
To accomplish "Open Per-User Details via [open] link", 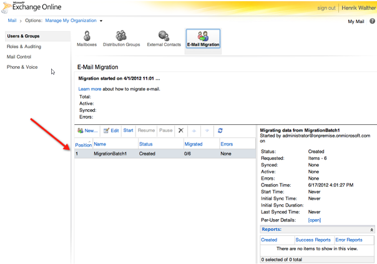I will (315, 220).
